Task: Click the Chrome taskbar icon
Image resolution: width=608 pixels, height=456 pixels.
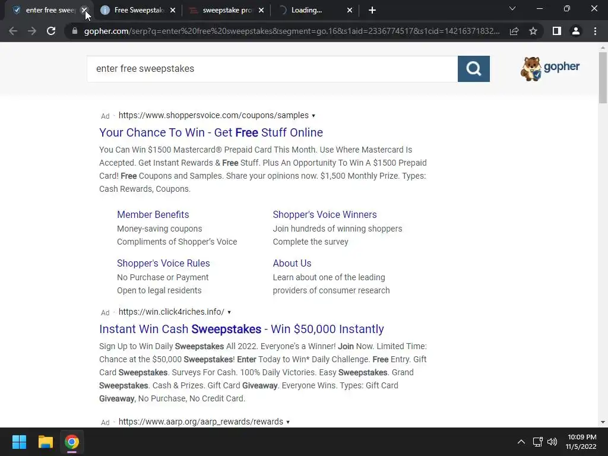Action: pos(72,442)
